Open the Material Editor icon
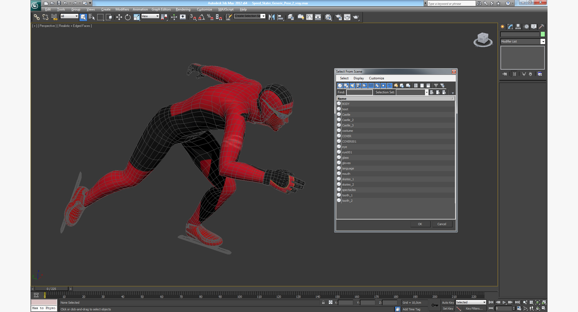Screen dimensions: 578x312 click(328, 17)
